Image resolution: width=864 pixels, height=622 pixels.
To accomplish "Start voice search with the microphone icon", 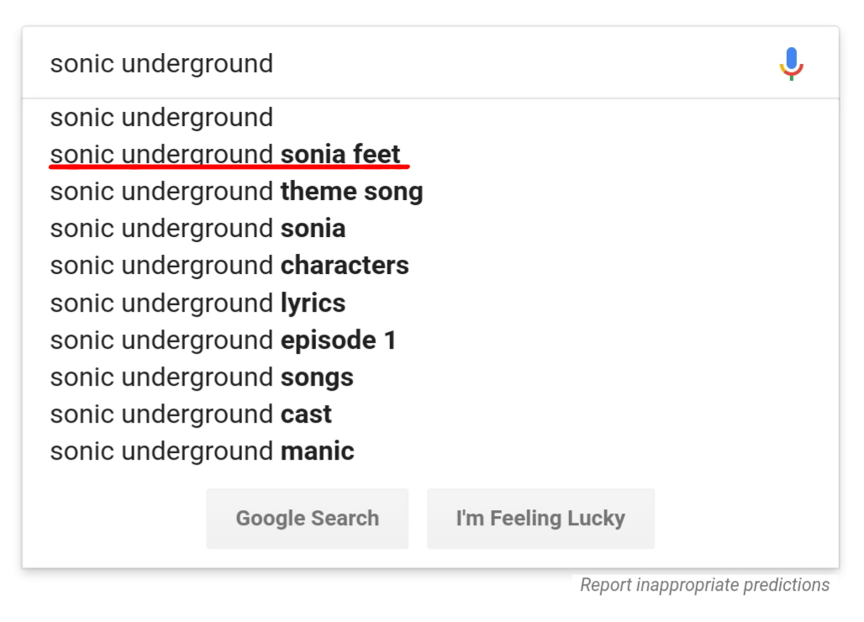I will (791, 63).
